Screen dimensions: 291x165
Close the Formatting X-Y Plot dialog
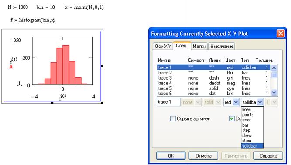(x=281, y=34)
